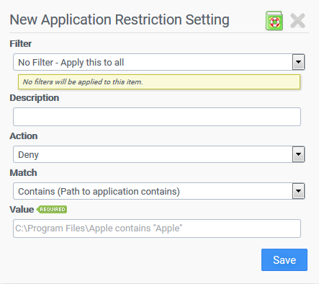The image size is (319, 284).
Task: Expand the Filter dropdown arrow
Action: [x=298, y=62]
